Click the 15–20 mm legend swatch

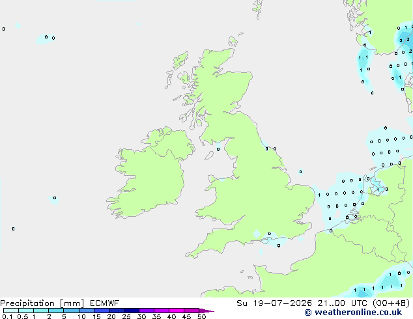101,311
